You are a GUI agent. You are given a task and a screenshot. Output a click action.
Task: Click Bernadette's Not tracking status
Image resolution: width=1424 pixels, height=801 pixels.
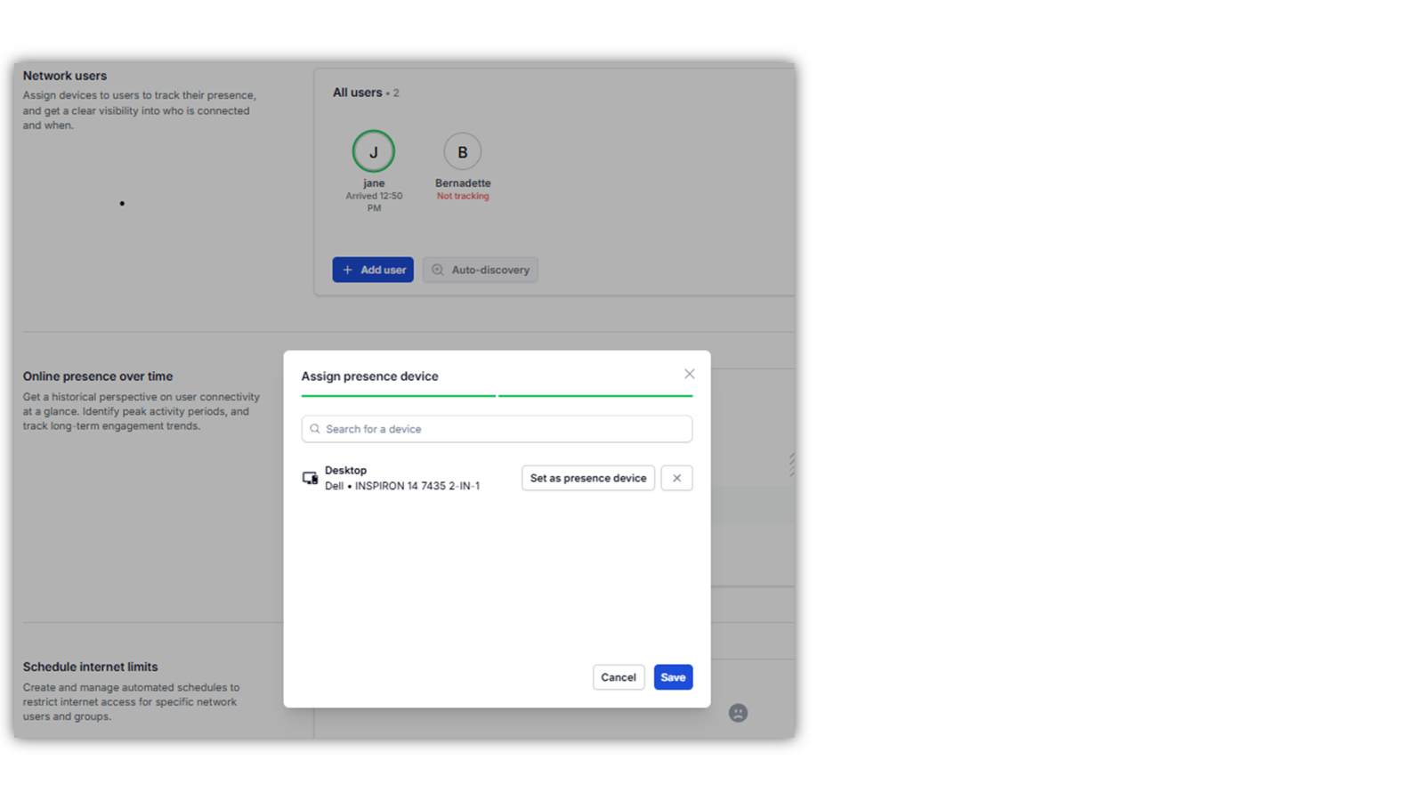point(463,196)
